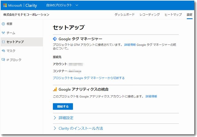Click the braces icon beside セットアップ
Screen dimensions: 197x137
[3, 42]
